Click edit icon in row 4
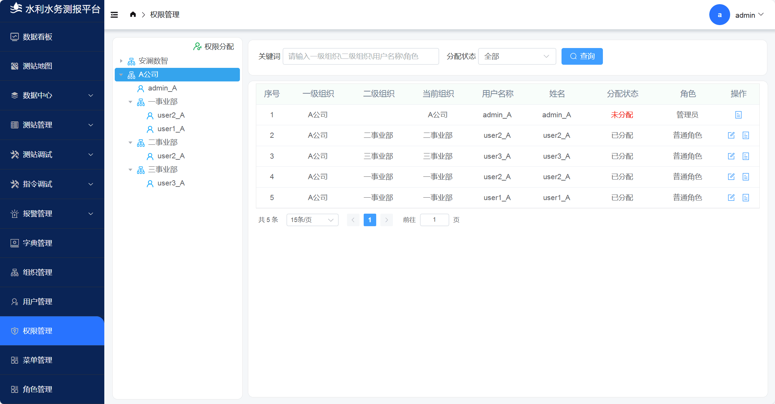 click(x=731, y=177)
